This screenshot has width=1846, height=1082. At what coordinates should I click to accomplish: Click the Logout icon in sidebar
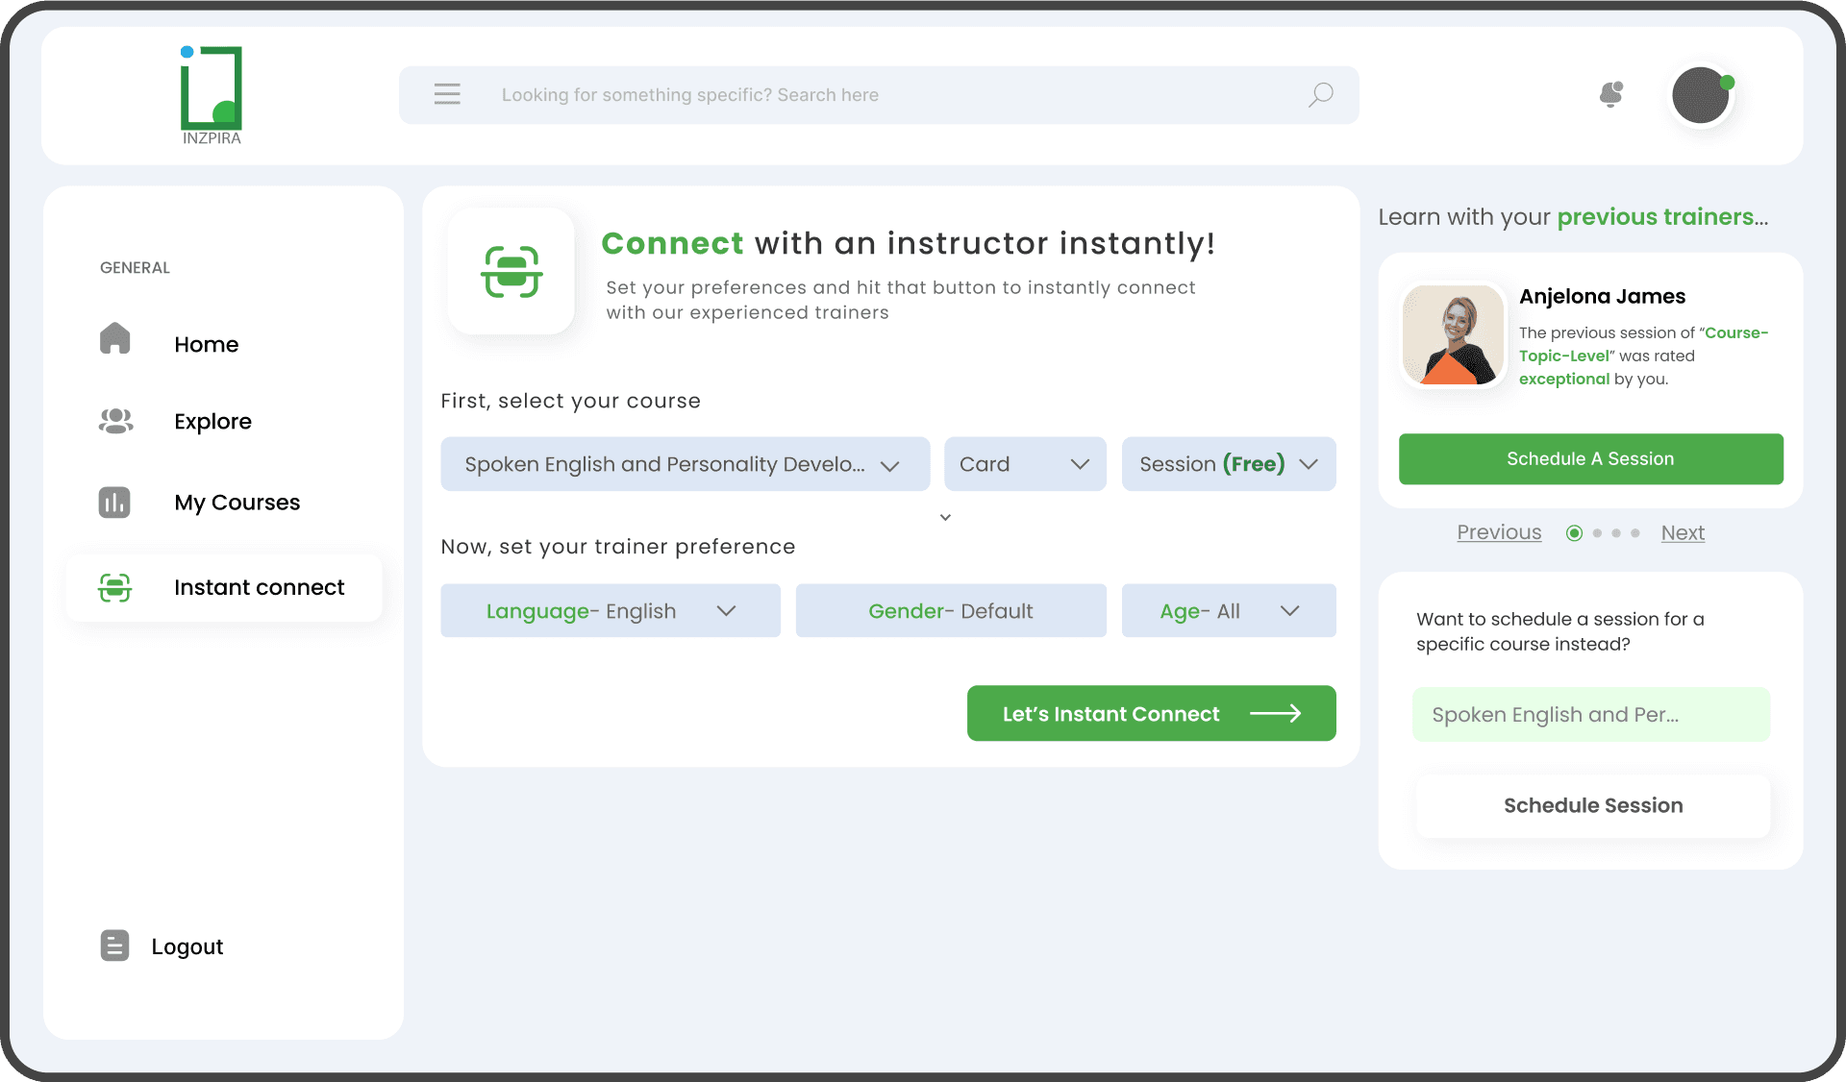114,946
